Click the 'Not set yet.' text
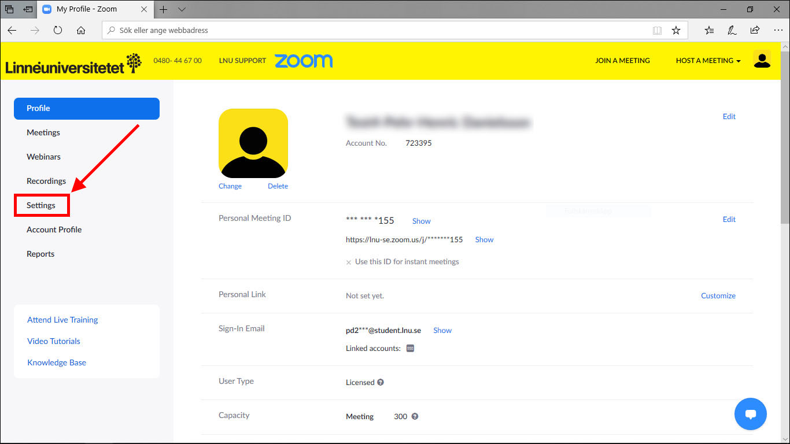Image resolution: width=790 pixels, height=444 pixels. pyautogui.click(x=365, y=295)
